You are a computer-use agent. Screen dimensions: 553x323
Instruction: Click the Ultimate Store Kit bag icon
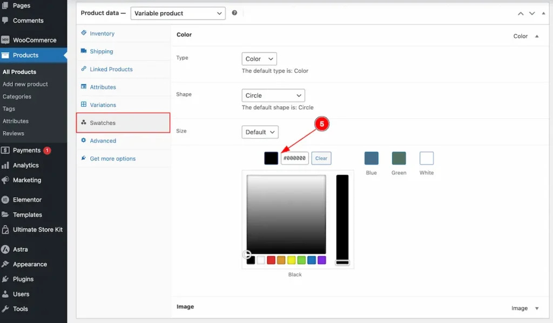(5, 230)
